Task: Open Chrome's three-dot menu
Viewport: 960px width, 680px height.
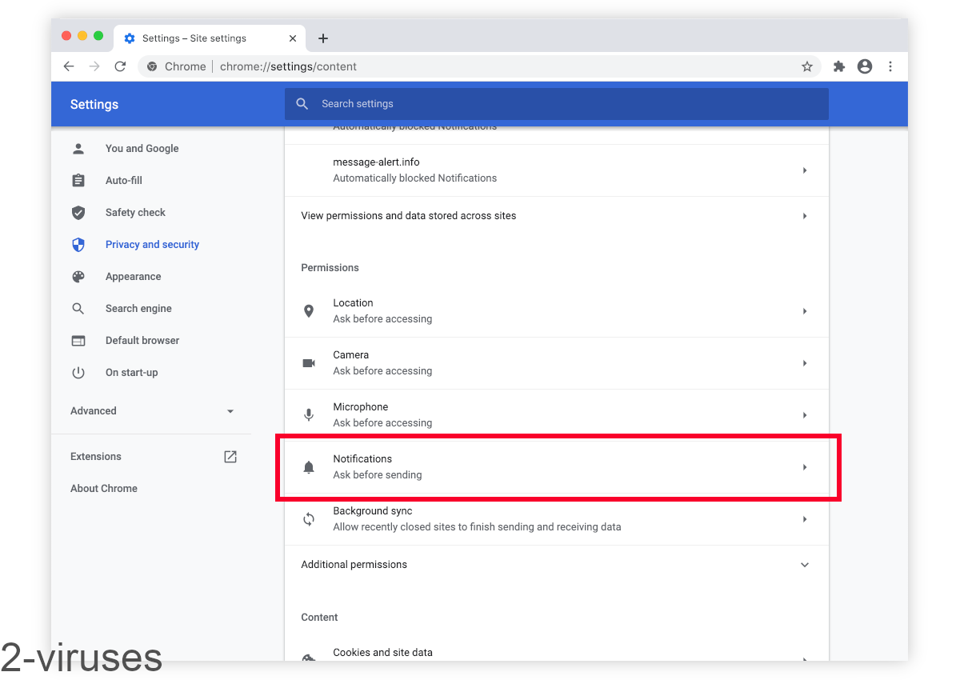Action: [890, 66]
